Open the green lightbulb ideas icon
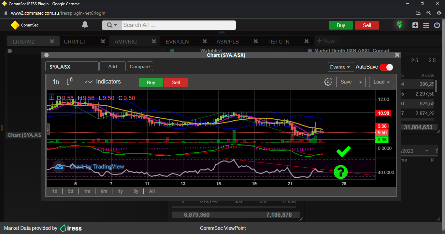Image resolution: width=445 pixels, height=234 pixels. pyautogui.click(x=399, y=25)
